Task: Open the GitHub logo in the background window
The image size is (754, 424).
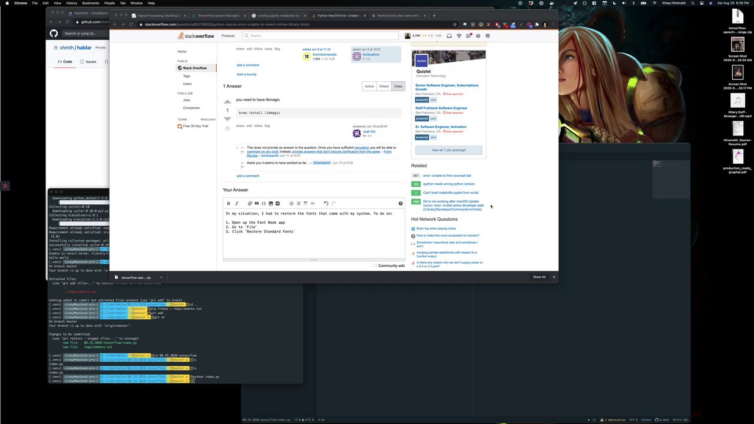Action: [54, 34]
